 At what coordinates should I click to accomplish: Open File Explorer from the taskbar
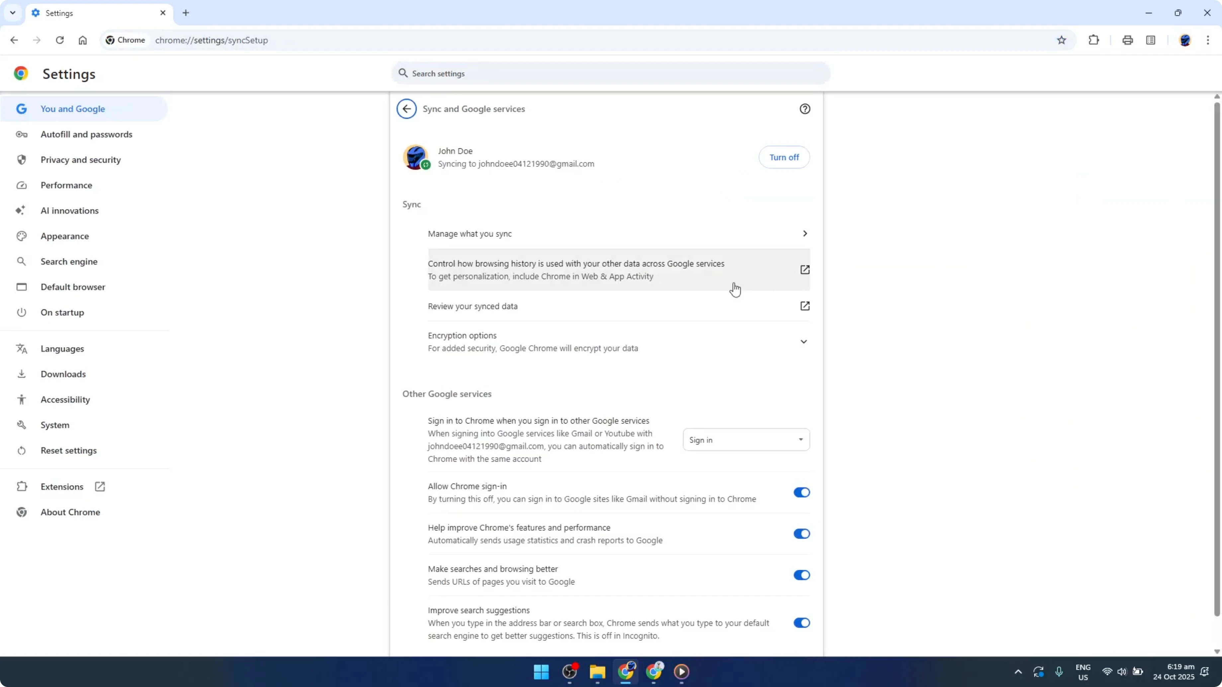[x=597, y=672]
